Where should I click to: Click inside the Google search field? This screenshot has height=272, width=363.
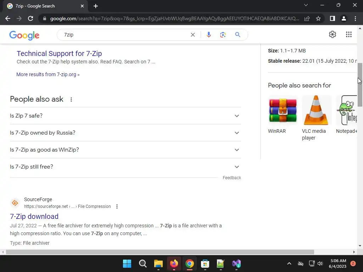tap(125, 35)
